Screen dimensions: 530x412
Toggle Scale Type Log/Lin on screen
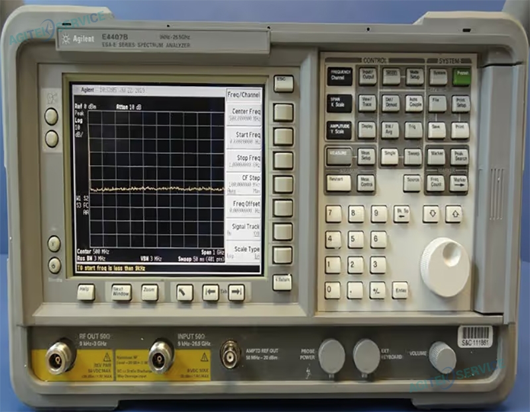pos(243,252)
